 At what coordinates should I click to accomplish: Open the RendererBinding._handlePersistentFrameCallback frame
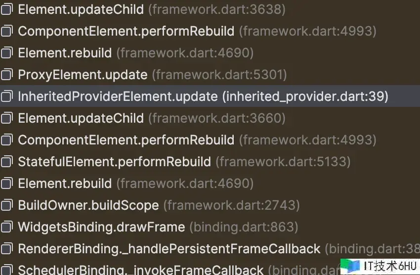pyautogui.click(x=169, y=249)
